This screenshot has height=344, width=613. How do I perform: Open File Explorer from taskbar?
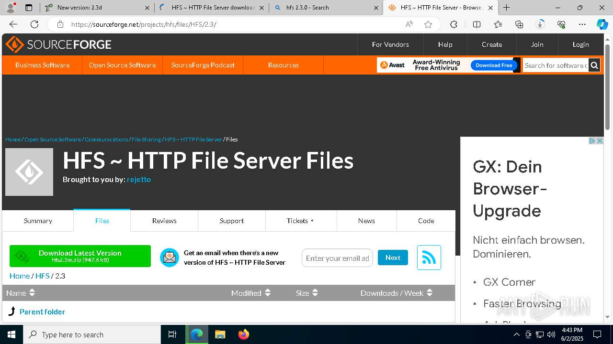pos(220,334)
